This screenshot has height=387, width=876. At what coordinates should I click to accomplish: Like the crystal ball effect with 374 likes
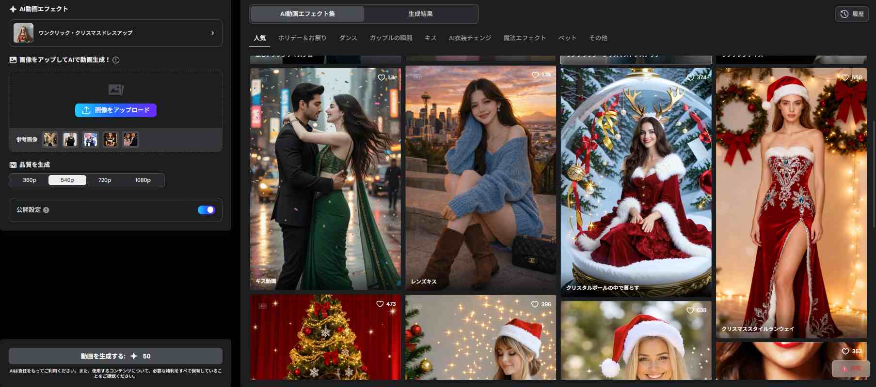point(691,77)
